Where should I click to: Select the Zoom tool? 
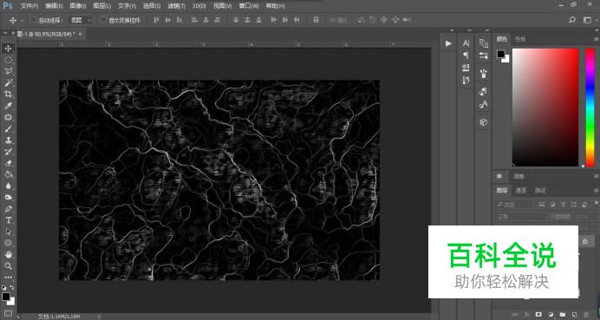pos(9,265)
